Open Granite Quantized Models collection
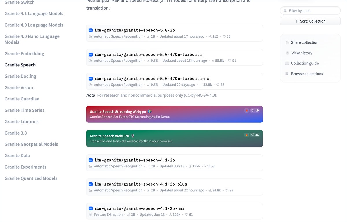The image size is (347, 222). (x=31, y=178)
